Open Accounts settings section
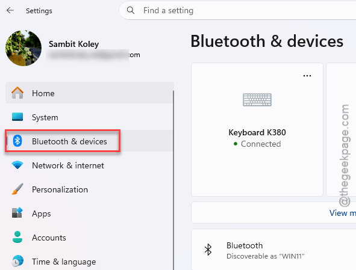This screenshot has width=356, height=270. [x=90, y=238]
